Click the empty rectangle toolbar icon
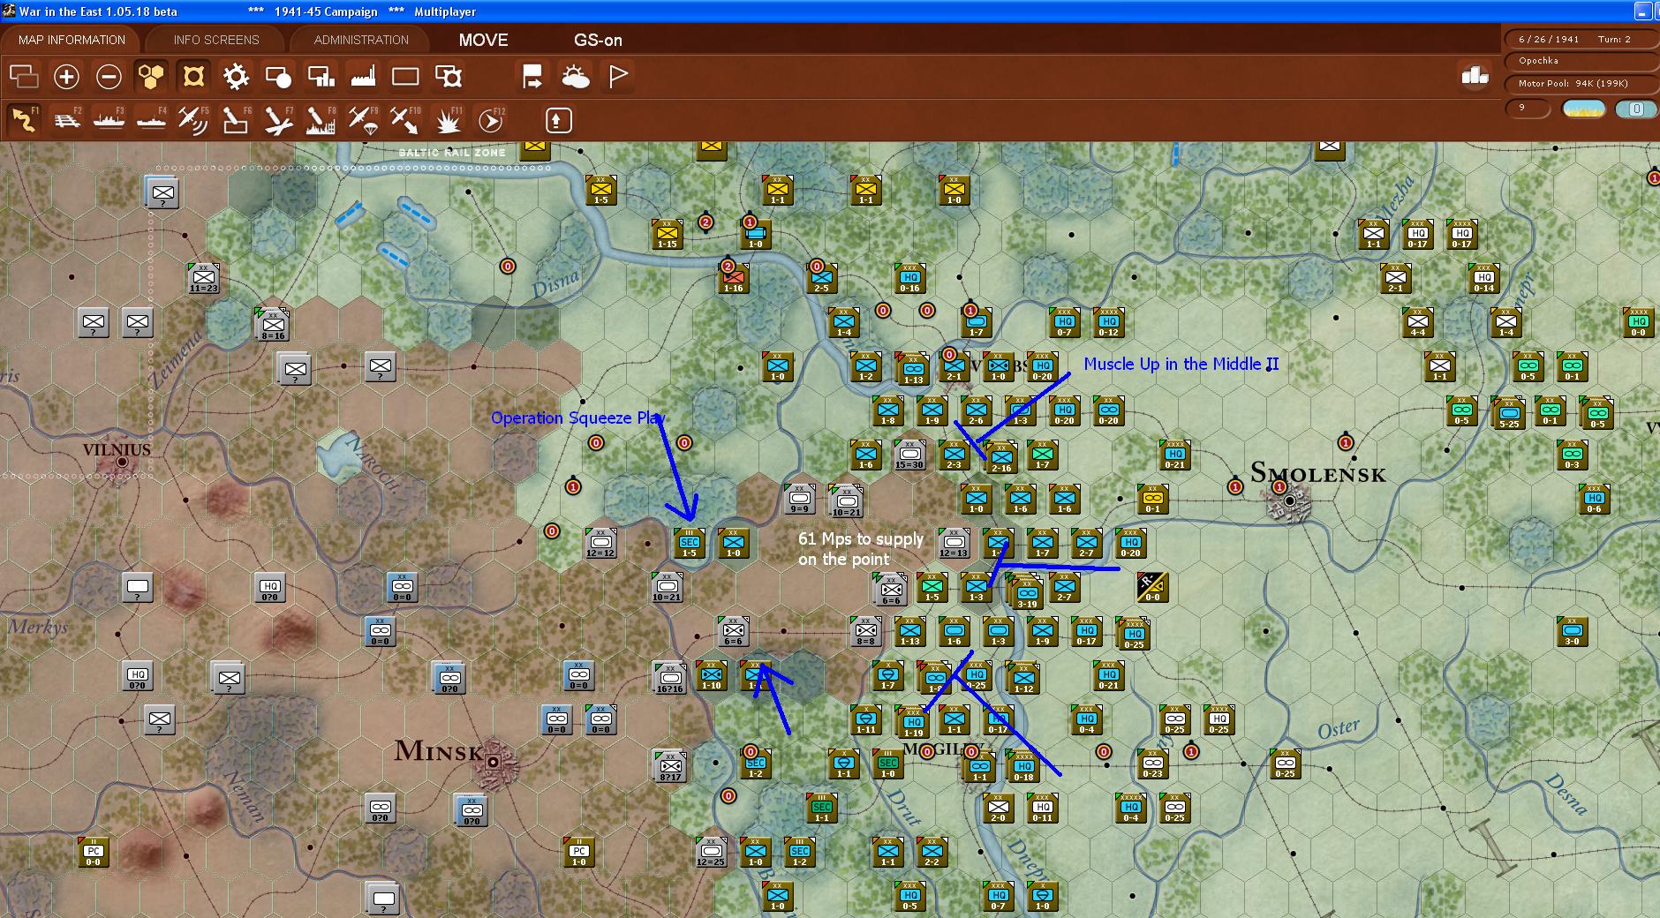 [405, 77]
